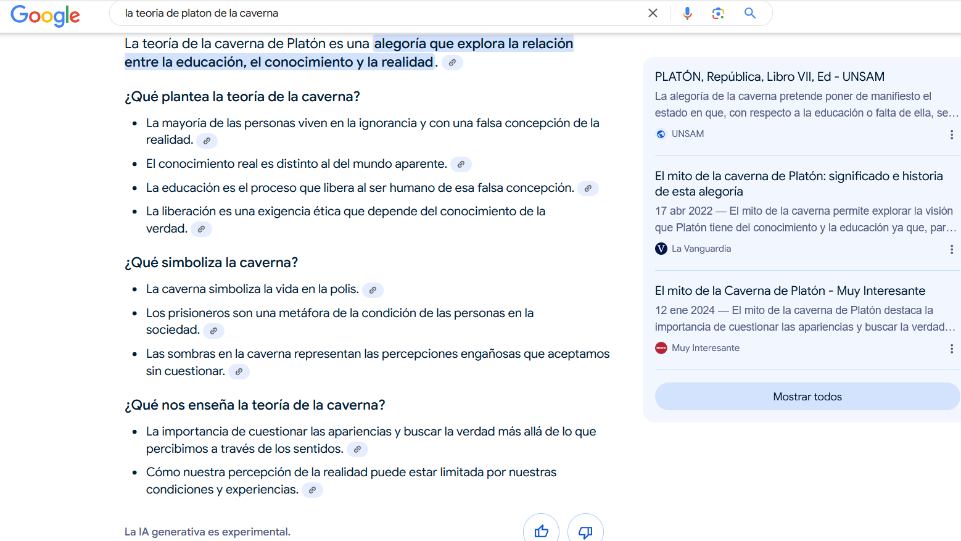This screenshot has height=541, width=961.
Task: Open source link after 'conocimiento de la verdad.'
Action: (201, 229)
